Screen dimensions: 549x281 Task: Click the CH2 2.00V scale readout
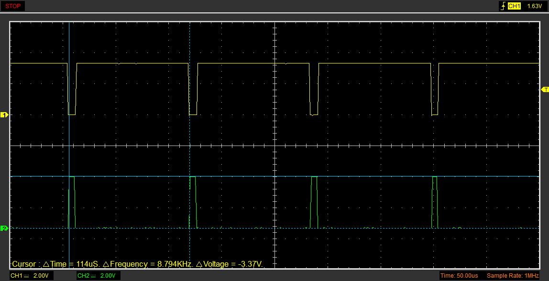click(107, 276)
